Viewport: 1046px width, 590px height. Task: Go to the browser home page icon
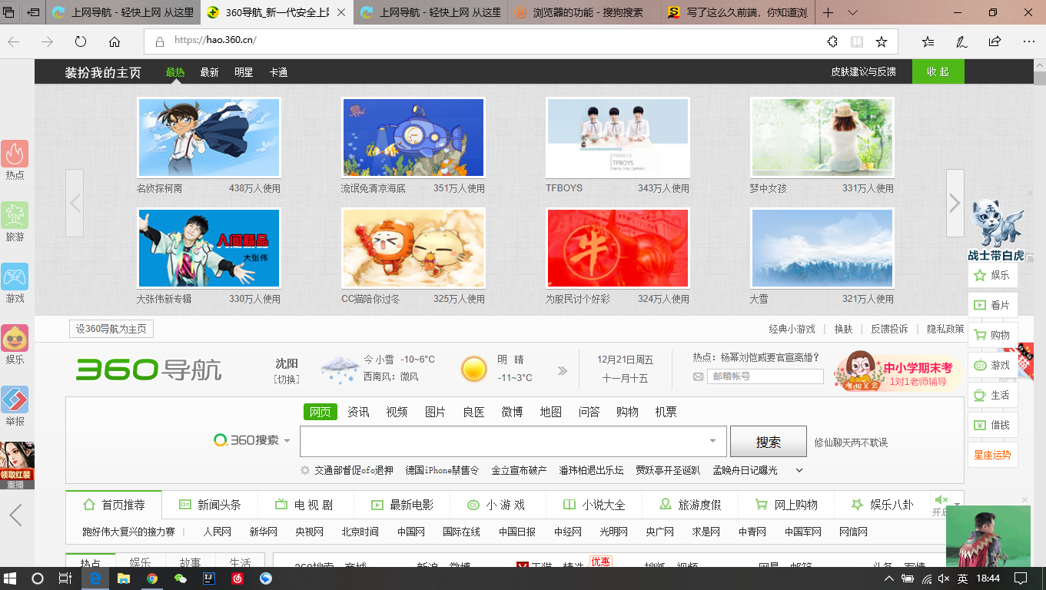[x=115, y=41]
